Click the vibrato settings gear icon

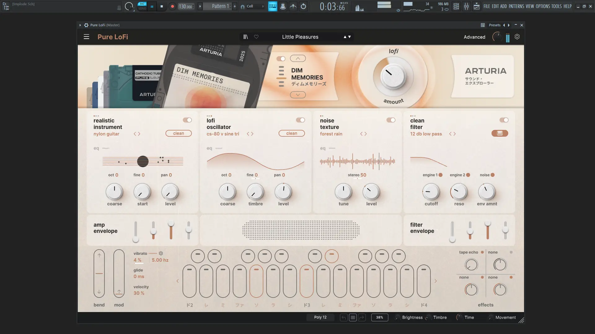click(161, 253)
